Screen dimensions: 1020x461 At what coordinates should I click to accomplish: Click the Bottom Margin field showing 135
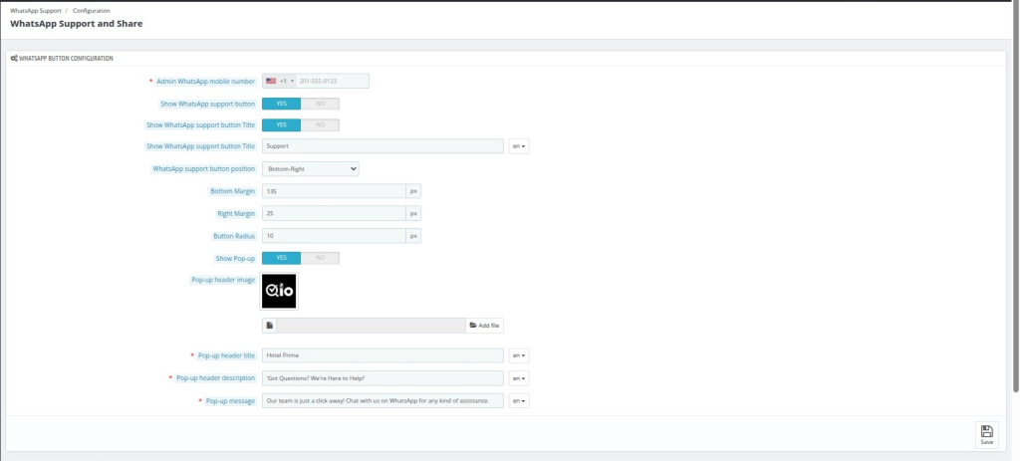(x=335, y=191)
